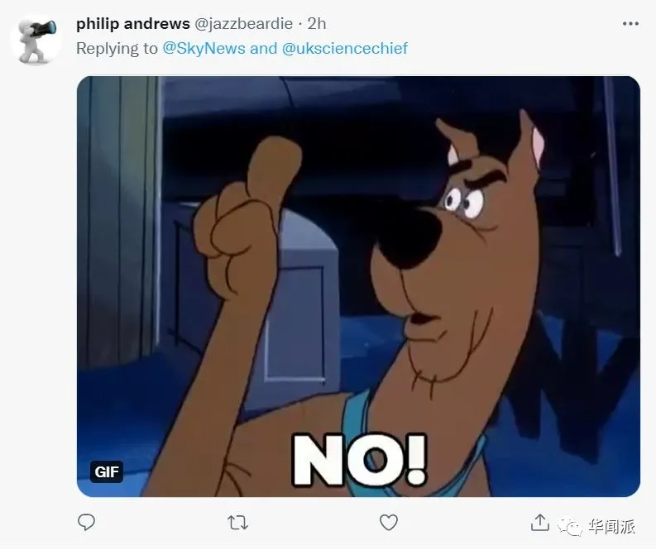Click the display name philip andrews

click(x=133, y=23)
